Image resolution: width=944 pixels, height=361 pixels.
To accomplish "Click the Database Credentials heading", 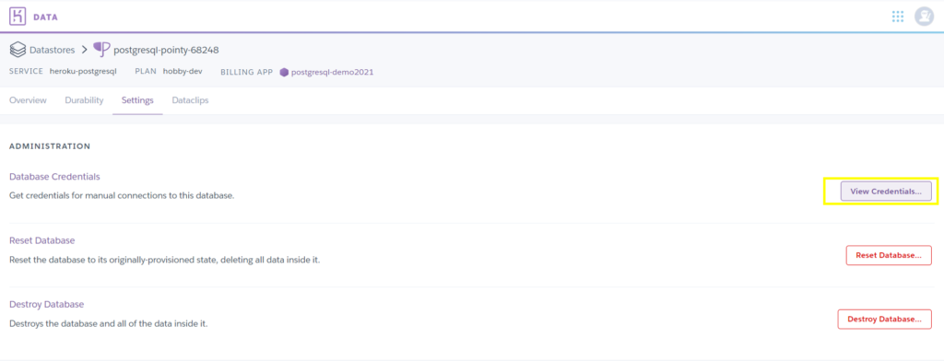I will pos(54,177).
